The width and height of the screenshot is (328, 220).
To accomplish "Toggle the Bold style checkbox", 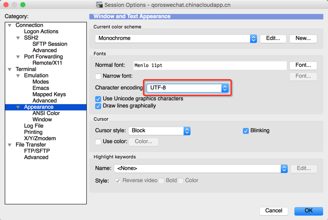I will tap(161, 181).
